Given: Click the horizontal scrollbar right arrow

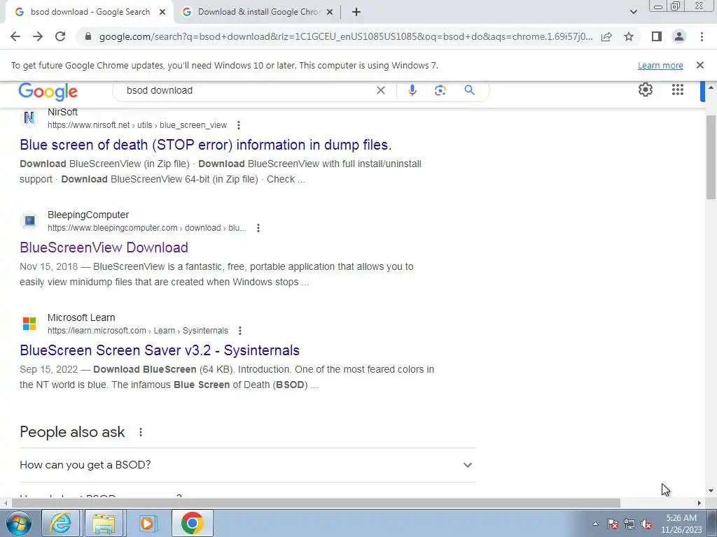Looking at the screenshot, I should pos(699,503).
